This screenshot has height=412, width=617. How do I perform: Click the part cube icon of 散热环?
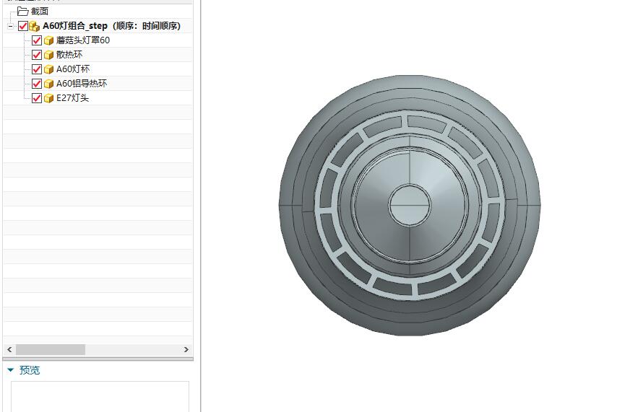click(48, 55)
